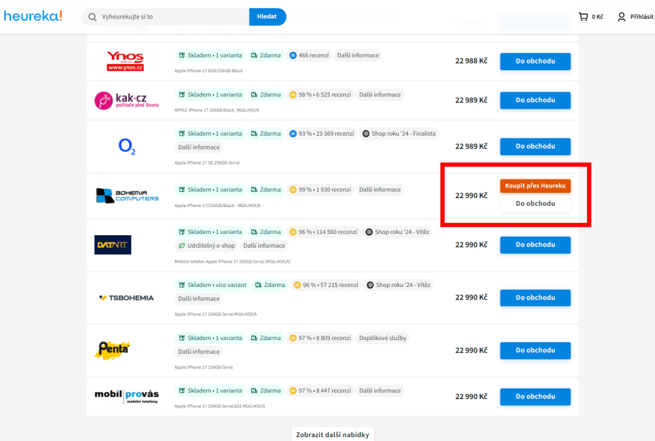655x441 pixels.
Task: Open the Penta shop logo
Action: pos(113,351)
